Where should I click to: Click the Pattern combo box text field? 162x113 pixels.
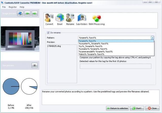pyautogui.click(x=115, y=38)
